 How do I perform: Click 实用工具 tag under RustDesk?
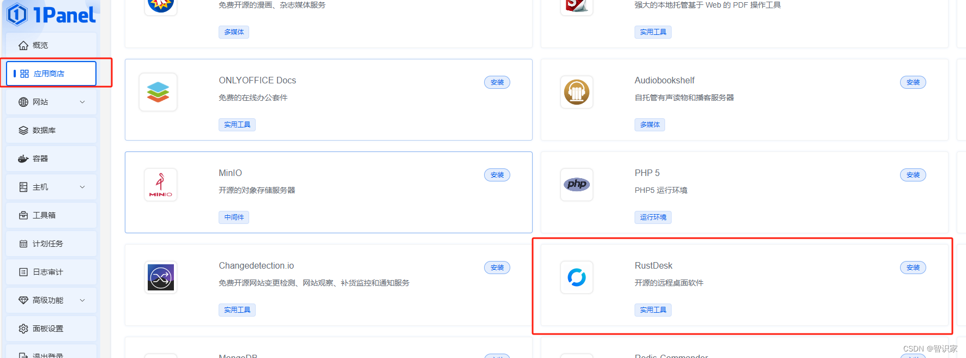coord(653,310)
